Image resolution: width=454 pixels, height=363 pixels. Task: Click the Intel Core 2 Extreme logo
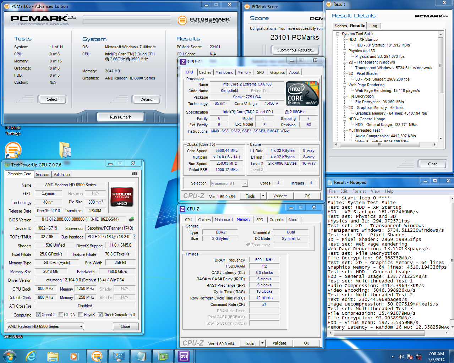click(x=302, y=94)
